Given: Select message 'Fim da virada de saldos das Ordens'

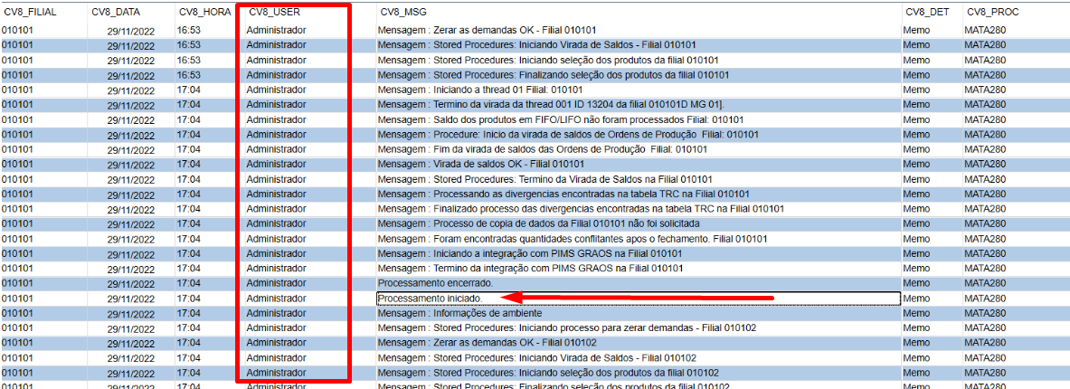Looking at the screenshot, I should pyautogui.click(x=543, y=149).
